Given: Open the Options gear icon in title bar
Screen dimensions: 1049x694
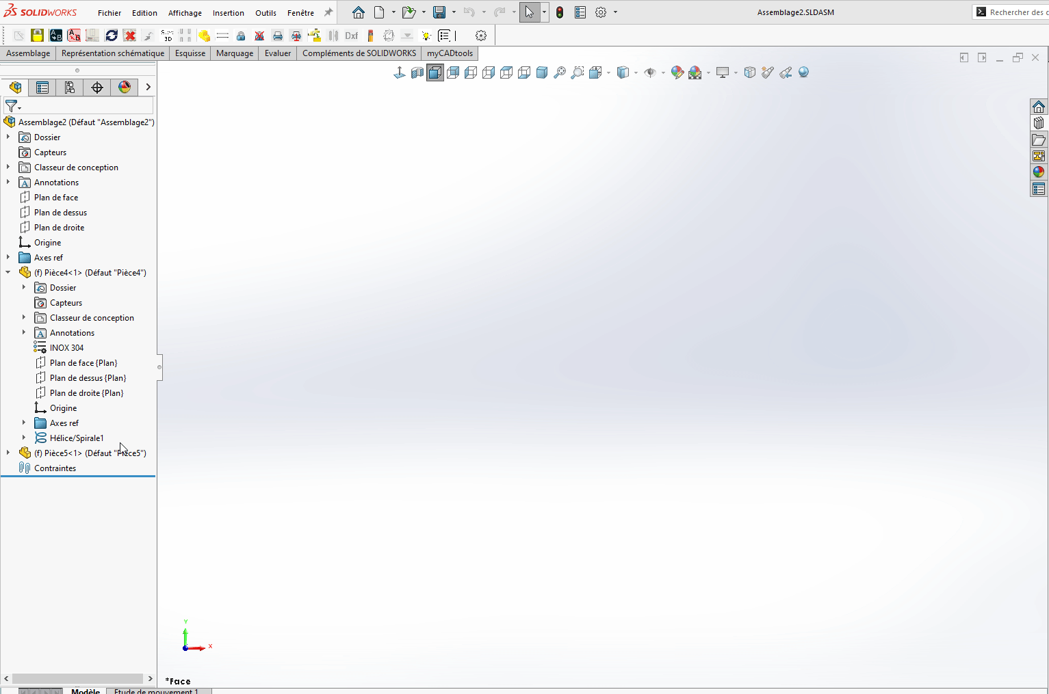Looking at the screenshot, I should (x=601, y=12).
